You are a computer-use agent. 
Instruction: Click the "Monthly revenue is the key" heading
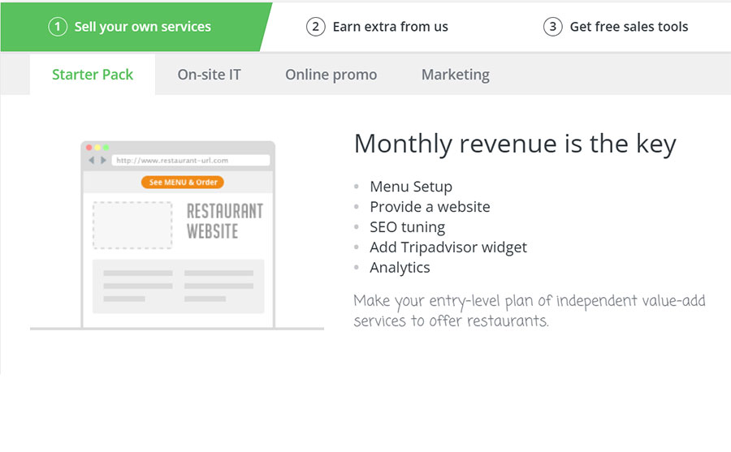click(x=515, y=144)
